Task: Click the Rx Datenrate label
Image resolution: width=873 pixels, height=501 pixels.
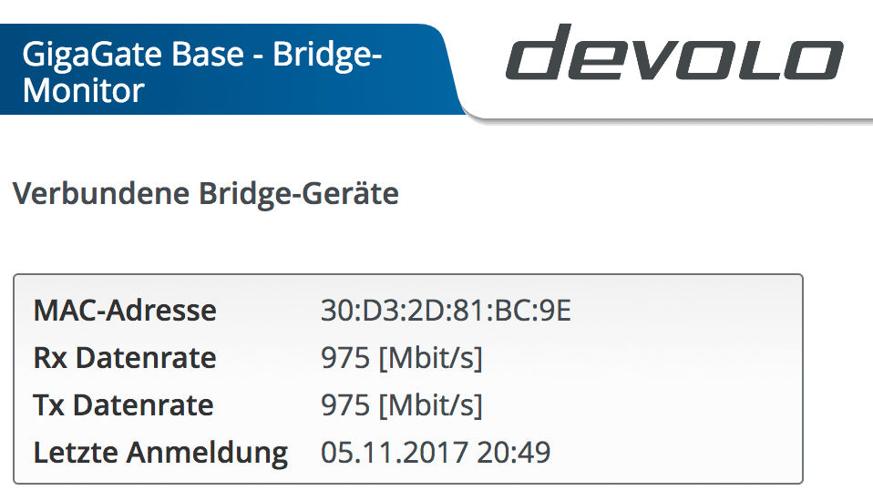Action: [125, 357]
